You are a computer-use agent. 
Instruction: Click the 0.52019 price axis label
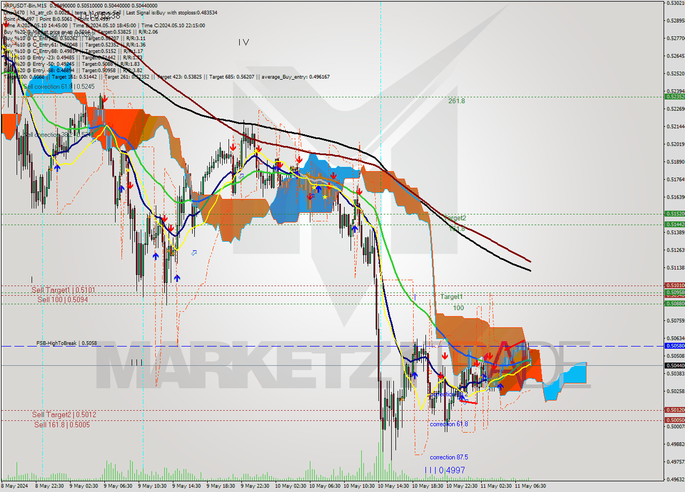tap(675, 144)
